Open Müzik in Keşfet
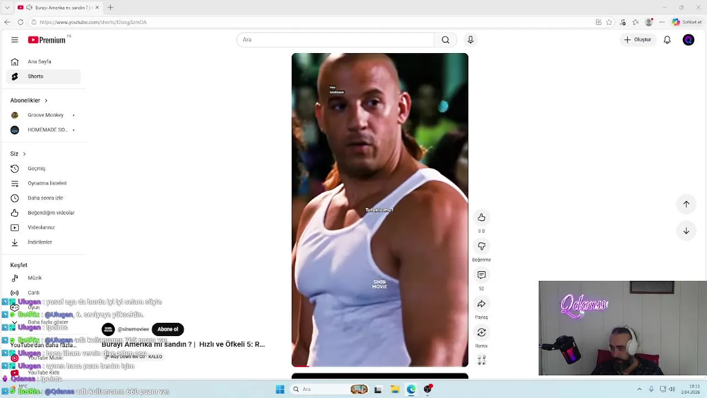The image size is (707, 398). [43, 278]
